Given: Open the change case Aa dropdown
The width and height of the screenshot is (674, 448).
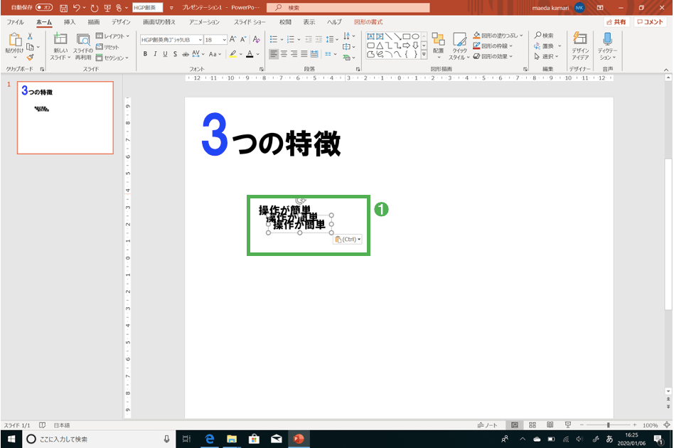Looking at the screenshot, I should [x=215, y=54].
